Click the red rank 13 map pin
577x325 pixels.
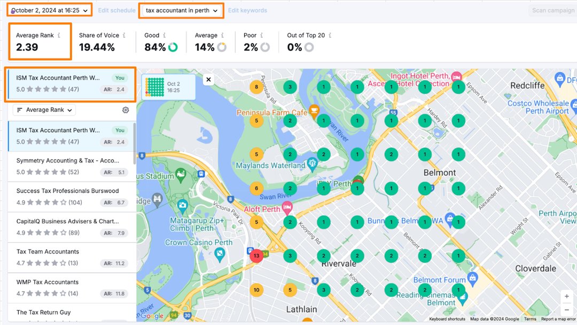[256, 256]
